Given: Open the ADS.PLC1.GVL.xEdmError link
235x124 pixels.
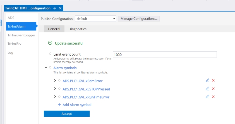Looking at the screenshot, I should coord(83,81).
